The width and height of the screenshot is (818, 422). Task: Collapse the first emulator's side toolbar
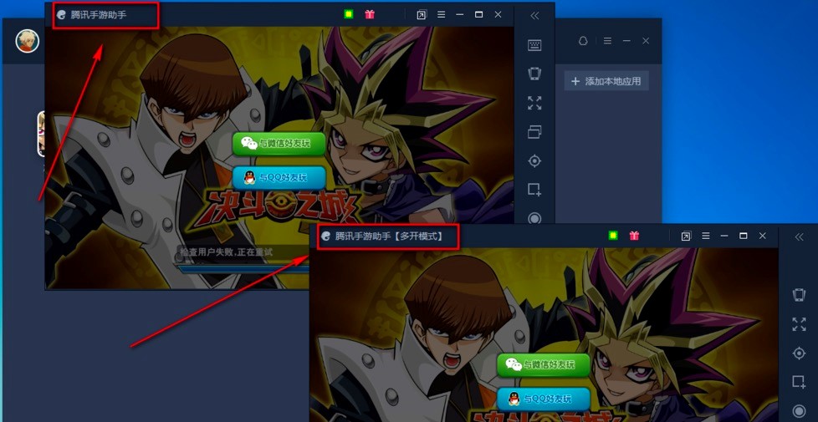534,16
